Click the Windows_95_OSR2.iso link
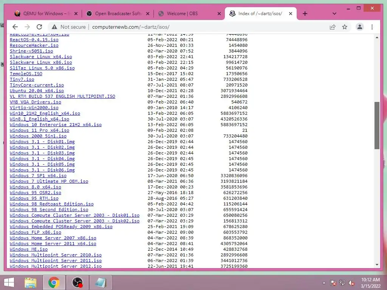387x290 pixels. (x=36, y=193)
